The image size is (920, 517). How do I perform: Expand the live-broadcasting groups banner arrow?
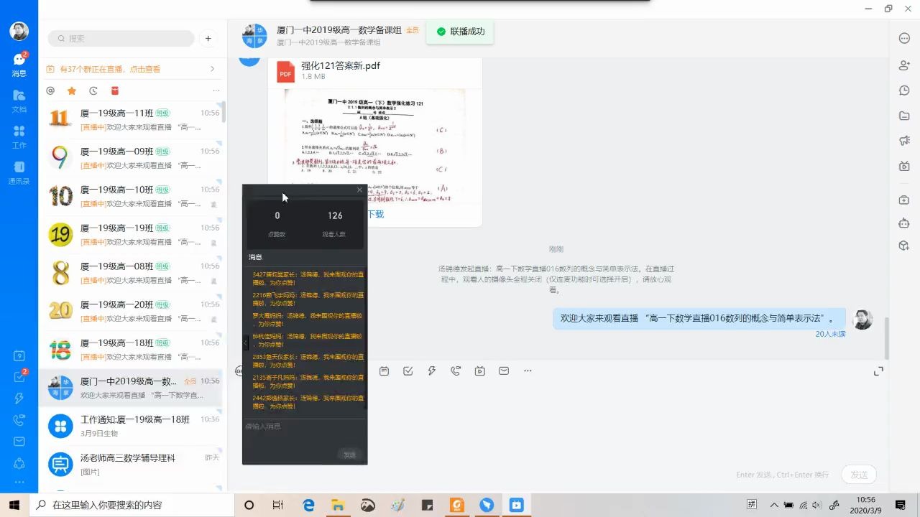click(x=212, y=69)
